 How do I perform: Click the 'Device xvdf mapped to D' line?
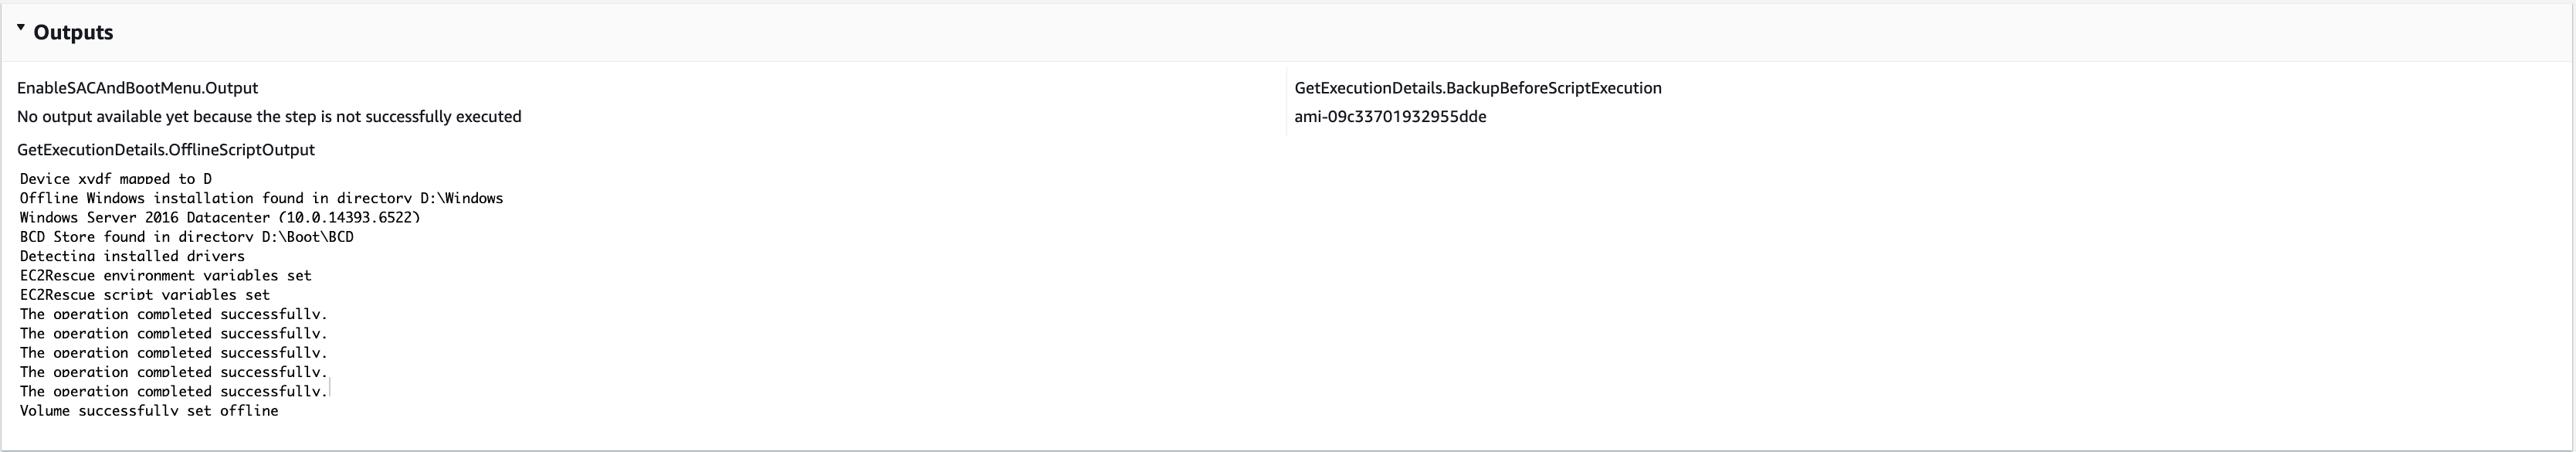pos(116,179)
